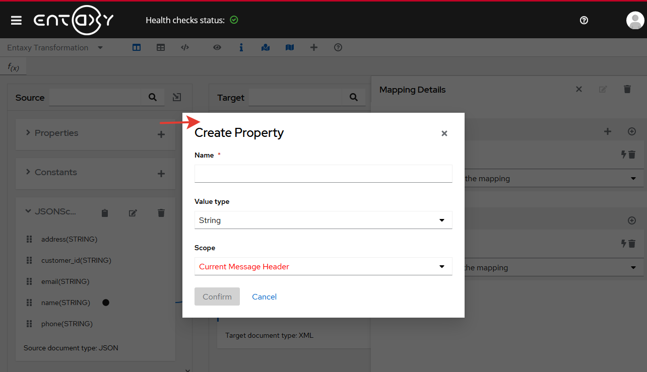Select the f(x) tab

coord(14,66)
